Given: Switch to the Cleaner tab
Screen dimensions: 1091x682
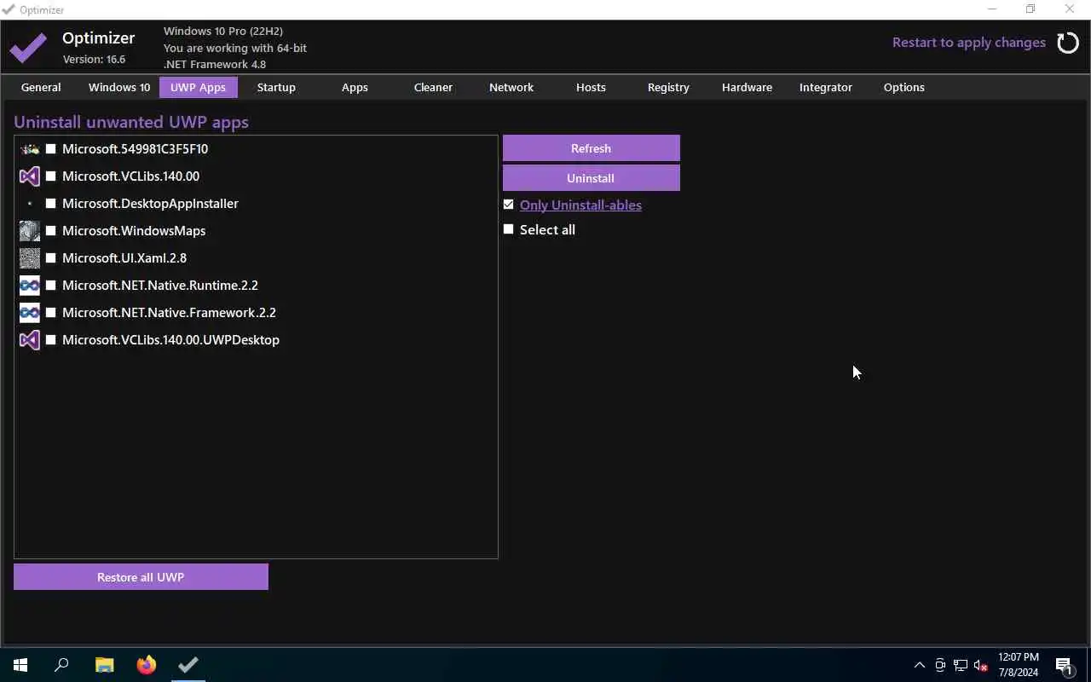Looking at the screenshot, I should pos(433,87).
